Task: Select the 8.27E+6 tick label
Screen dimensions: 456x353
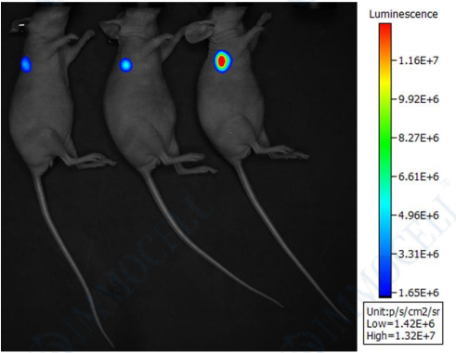Action: pyautogui.click(x=418, y=137)
